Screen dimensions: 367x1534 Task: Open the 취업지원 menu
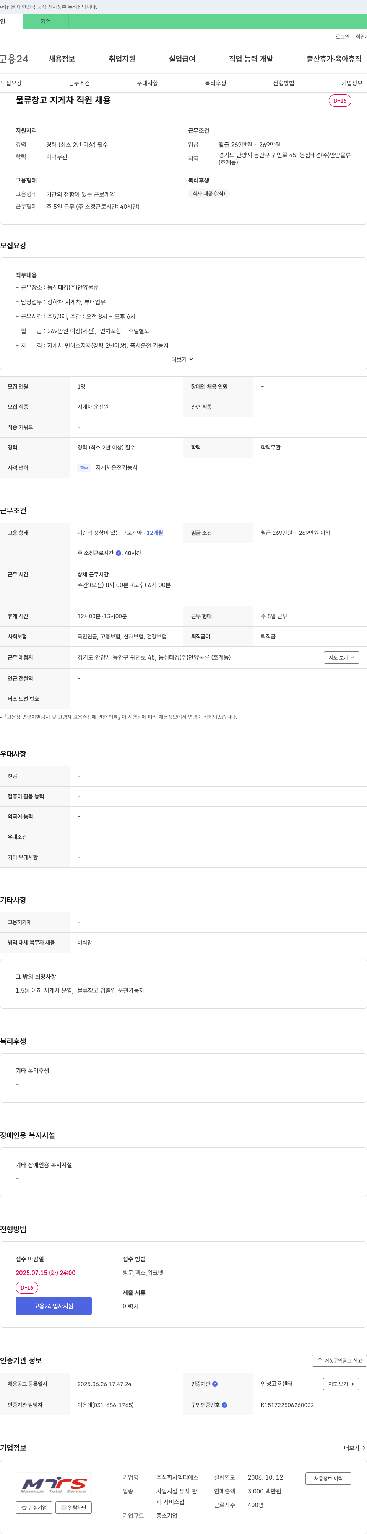122,59
